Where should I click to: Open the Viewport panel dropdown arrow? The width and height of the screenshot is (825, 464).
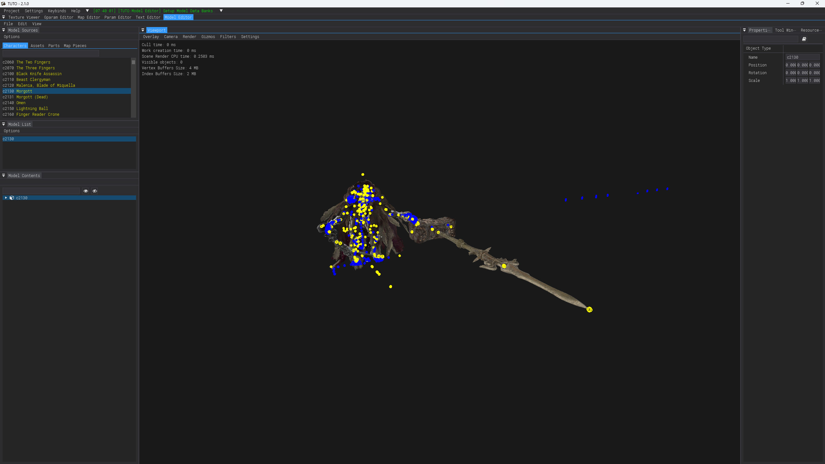tap(143, 30)
